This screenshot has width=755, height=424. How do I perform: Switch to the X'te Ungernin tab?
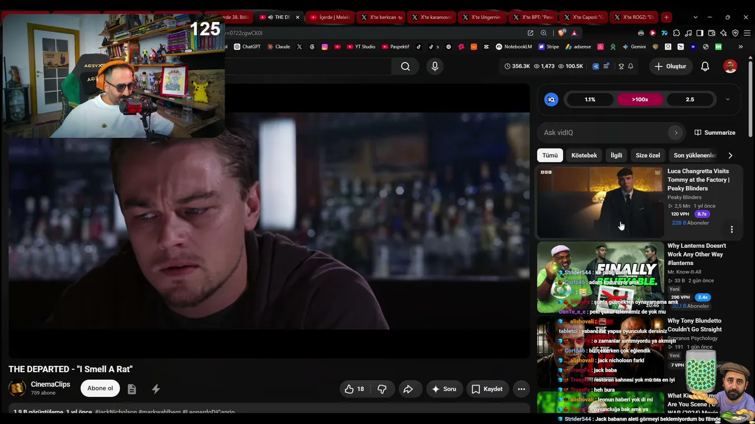pos(481,17)
